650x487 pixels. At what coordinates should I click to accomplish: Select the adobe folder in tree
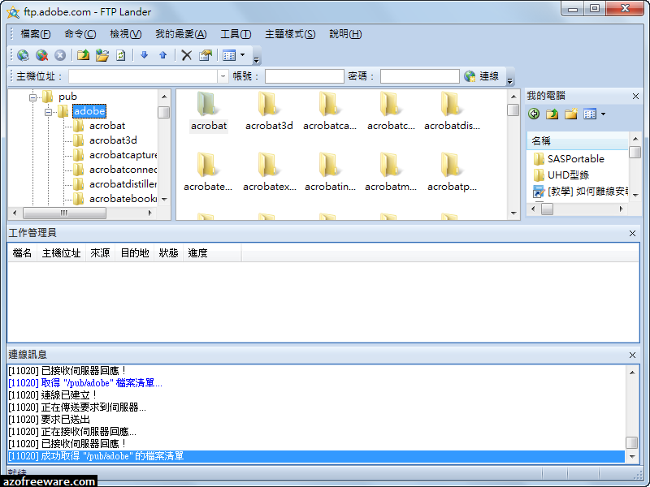click(89, 111)
